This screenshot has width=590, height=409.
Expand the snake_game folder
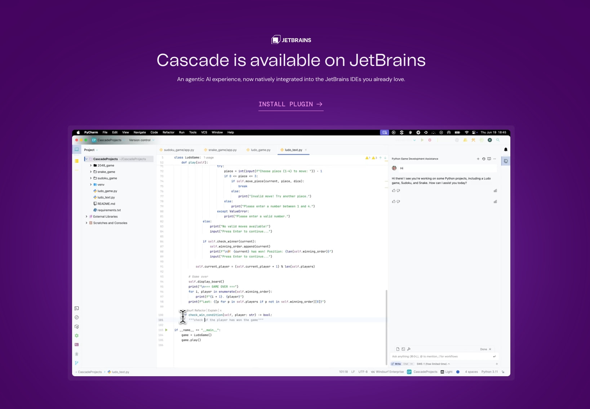(91, 172)
